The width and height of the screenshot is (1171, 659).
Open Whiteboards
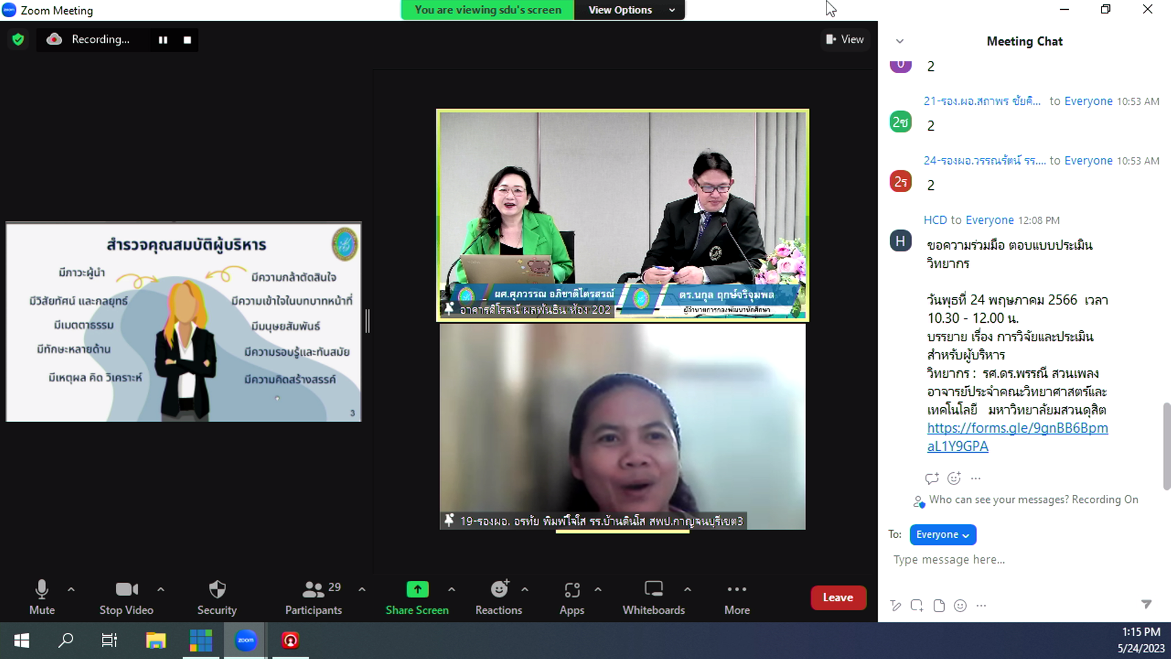click(x=654, y=597)
